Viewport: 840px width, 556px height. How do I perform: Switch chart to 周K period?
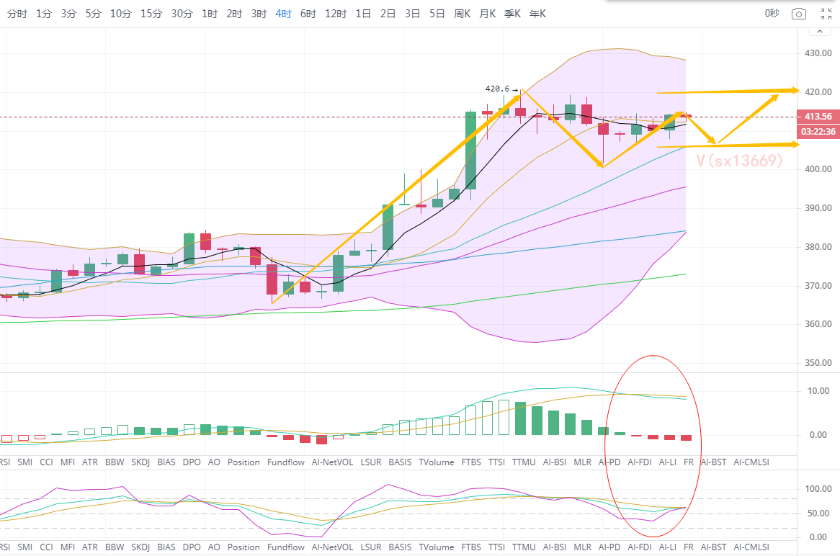click(x=463, y=14)
